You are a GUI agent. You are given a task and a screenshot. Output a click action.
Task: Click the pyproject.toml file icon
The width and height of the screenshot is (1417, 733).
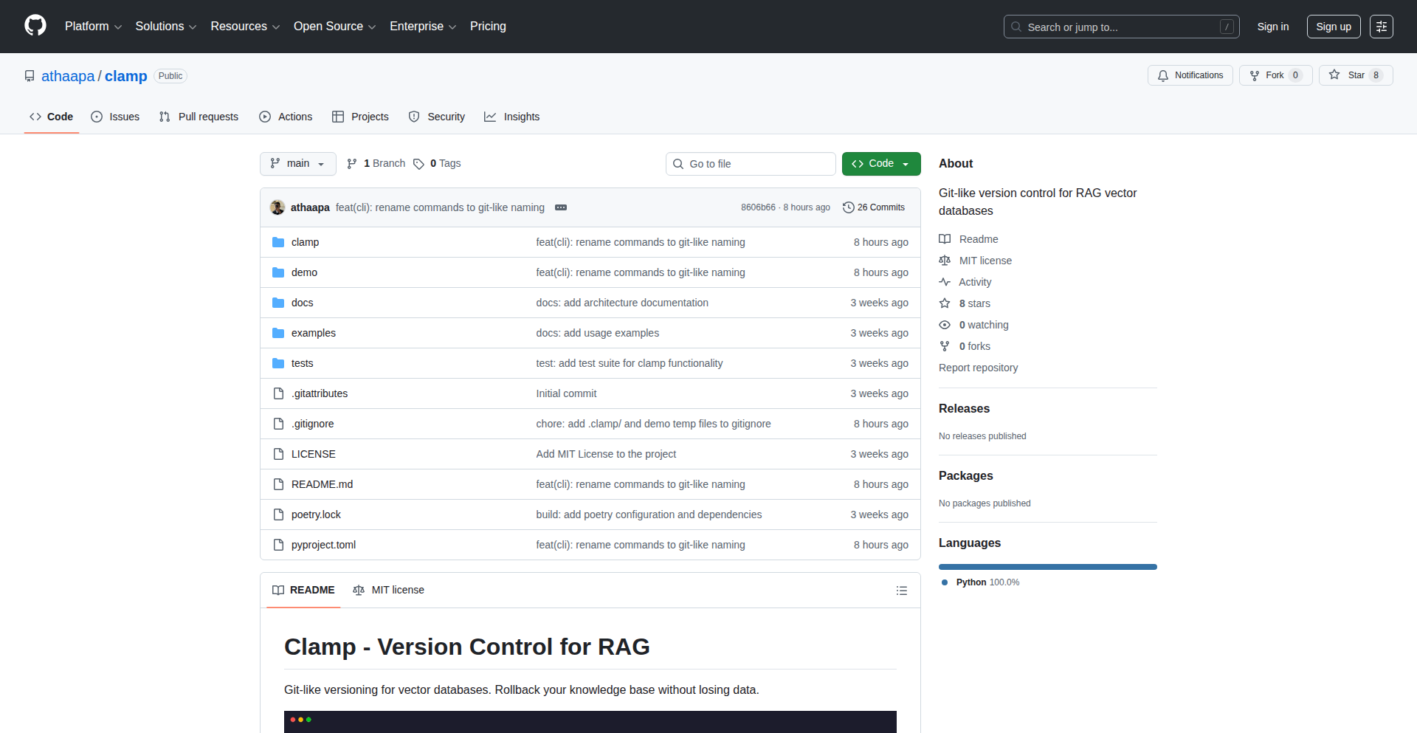[x=278, y=545]
